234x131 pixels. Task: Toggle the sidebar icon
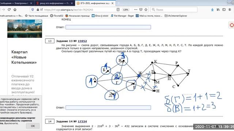point(224,10)
